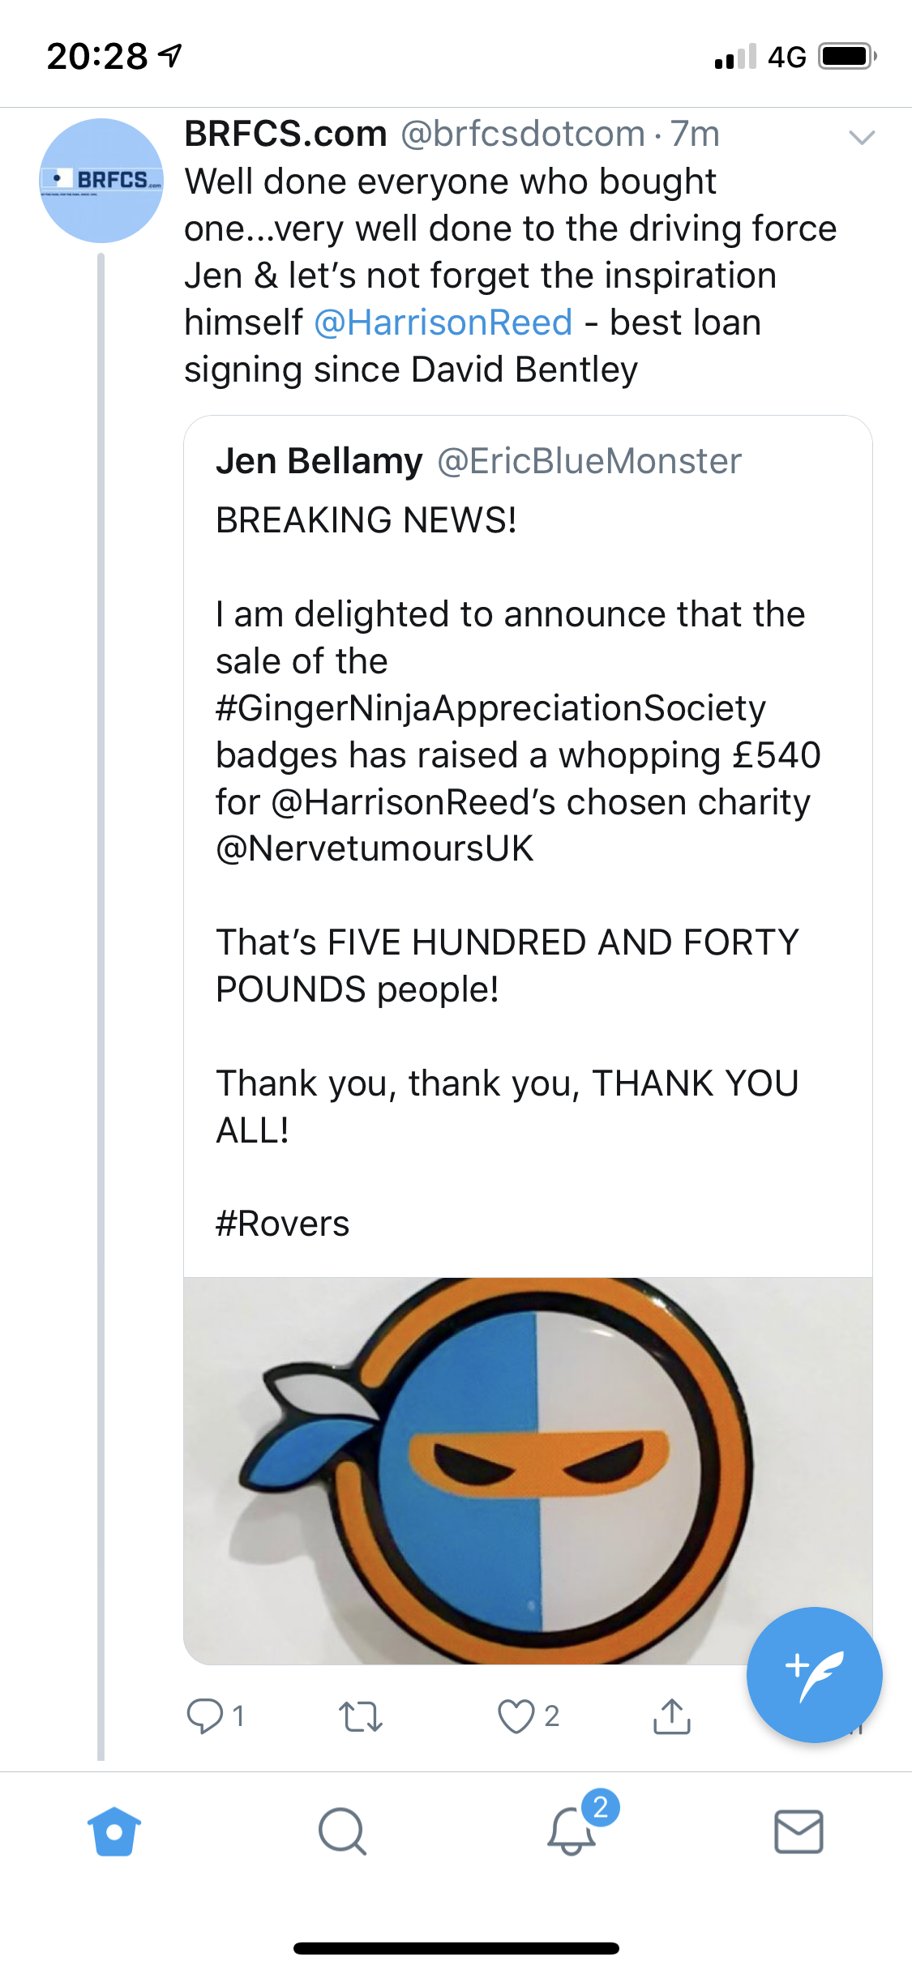Expand the tweet options chevron
Viewport: 912px width, 1974px height.
pos(861,137)
